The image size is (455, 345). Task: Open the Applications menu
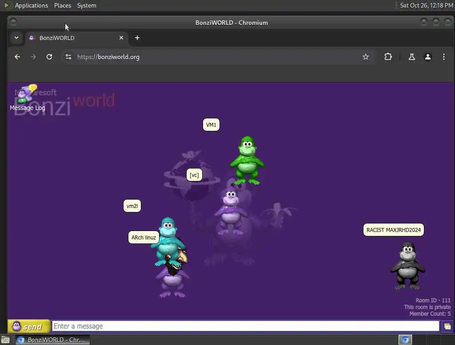click(x=32, y=5)
